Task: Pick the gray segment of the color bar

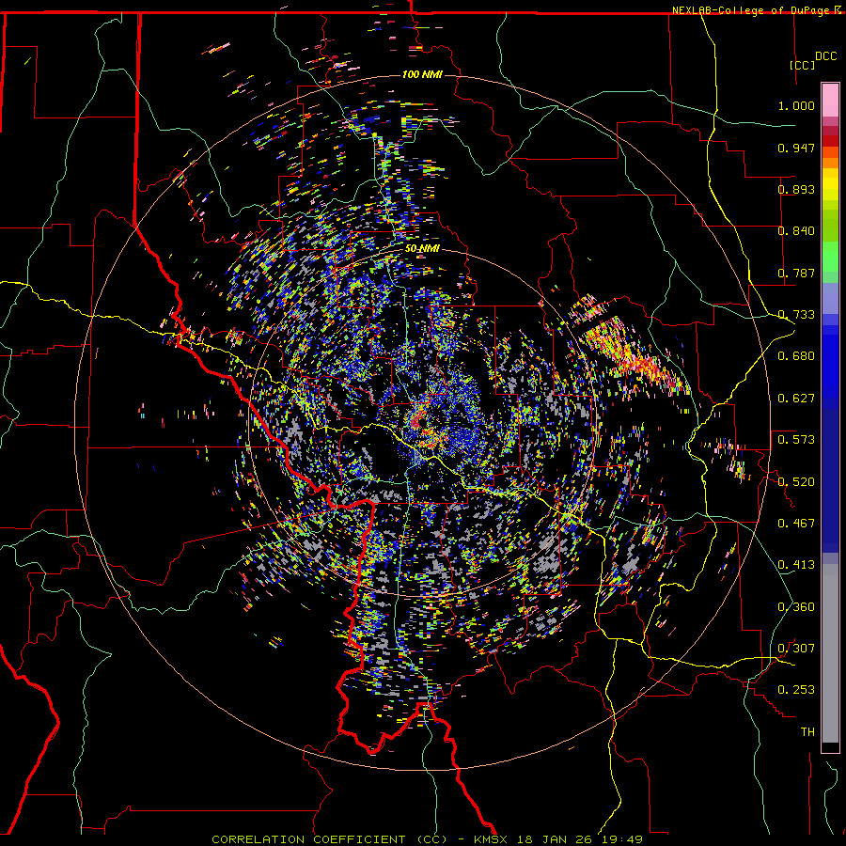Action: (x=830, y=653)
